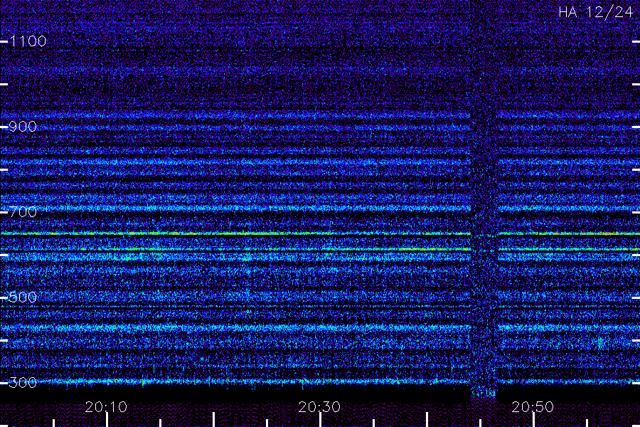Image resolution: width=640 pixels, height=427 pixels.
Task: Click the 20:10 time axis label
Action: [x=106, y=407]
